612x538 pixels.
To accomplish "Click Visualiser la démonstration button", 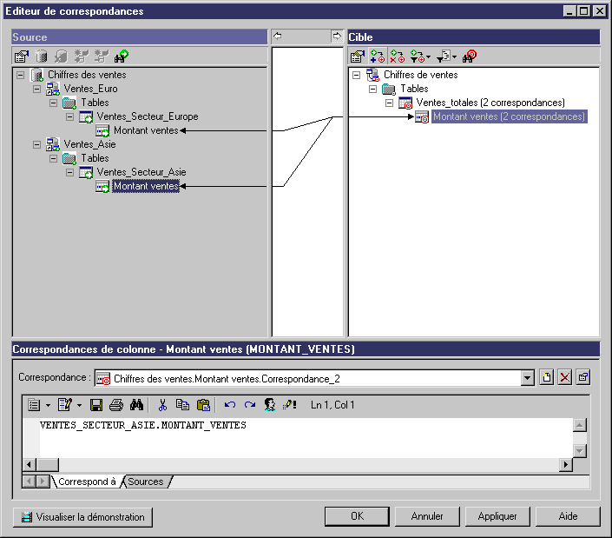I will (82, 517).
